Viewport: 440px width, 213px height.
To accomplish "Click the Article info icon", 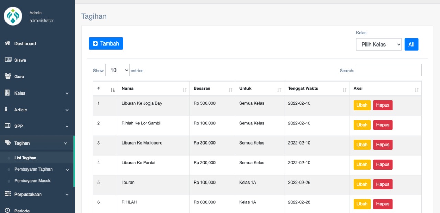I will click(6, 109).
